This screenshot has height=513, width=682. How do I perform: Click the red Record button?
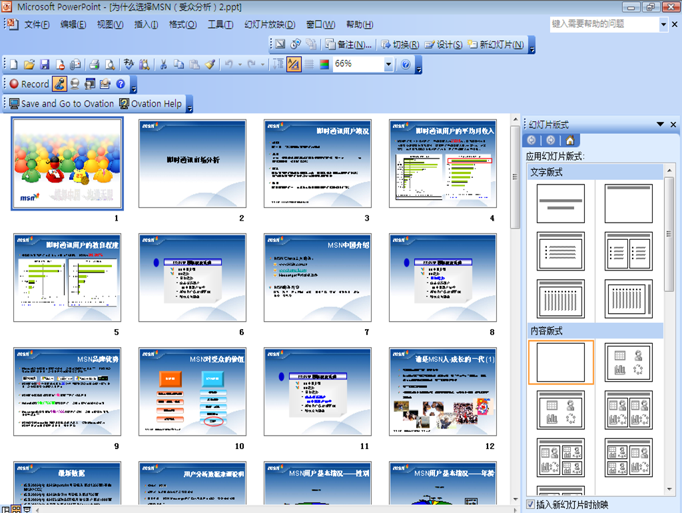click(29, 84)
